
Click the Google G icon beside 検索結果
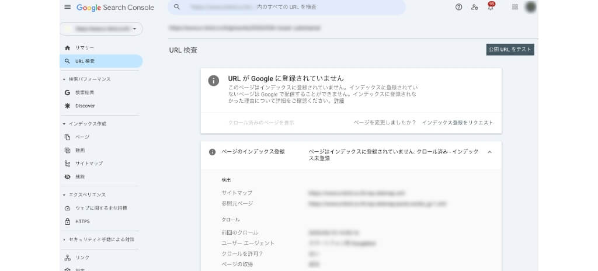pos(68,92)
